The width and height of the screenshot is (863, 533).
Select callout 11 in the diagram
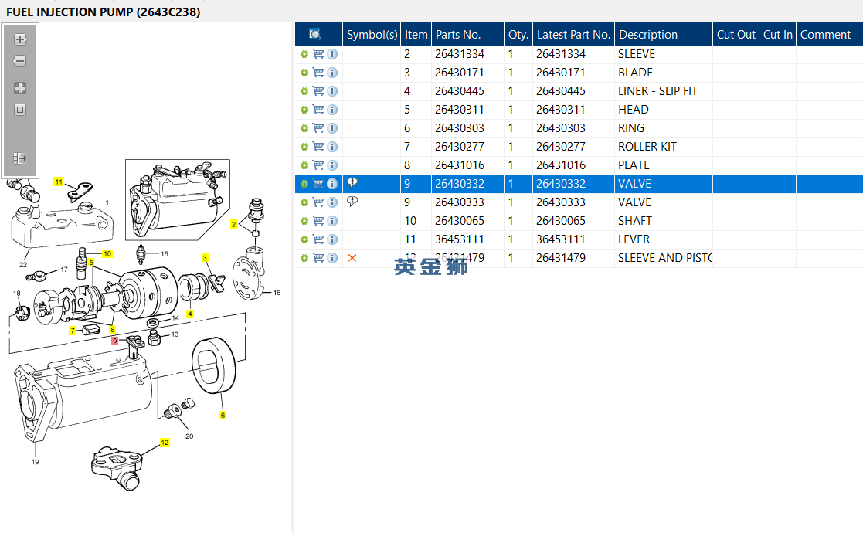pos(59,182)
